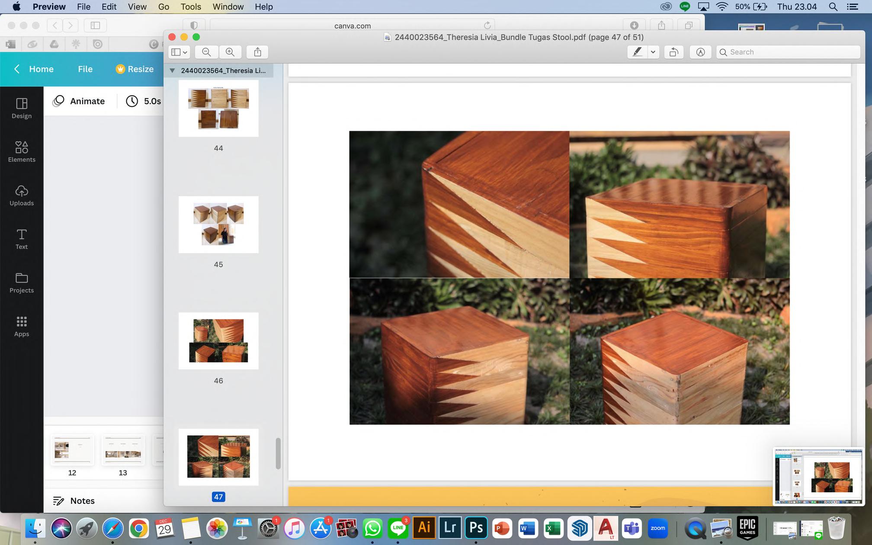Open the Uploads panel in Canva sidebar

click(x=22, y=196)
